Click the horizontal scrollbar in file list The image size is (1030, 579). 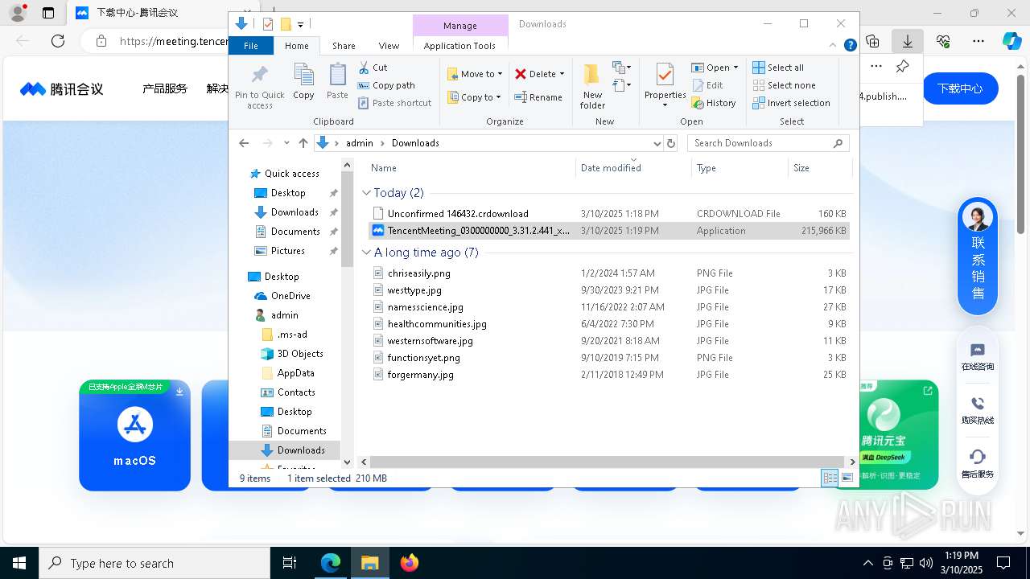pos(608,462)
